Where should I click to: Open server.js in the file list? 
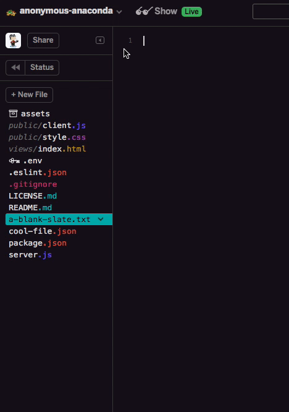click(30, 255)
